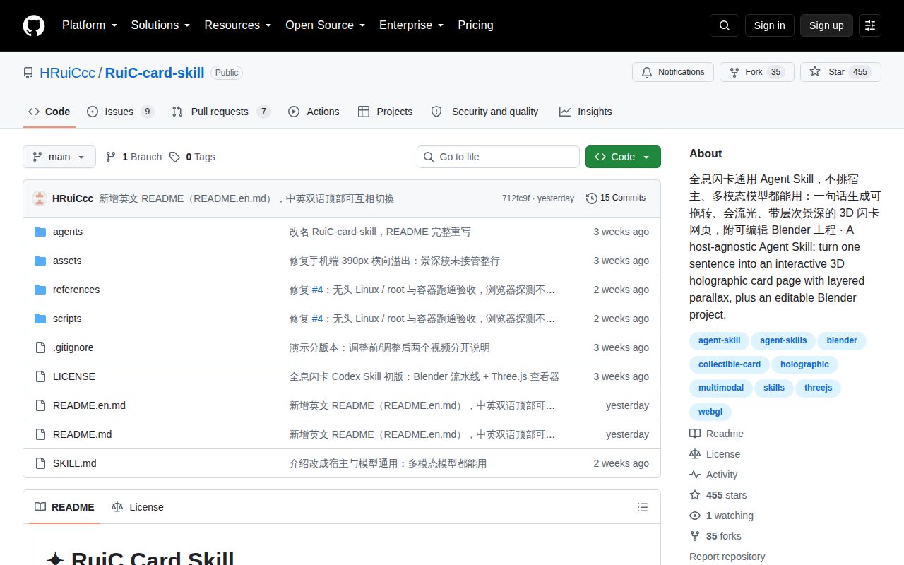Expand the green Code dropdown button
This screenshot has width=904, height=565.
(x=623, y=157)
